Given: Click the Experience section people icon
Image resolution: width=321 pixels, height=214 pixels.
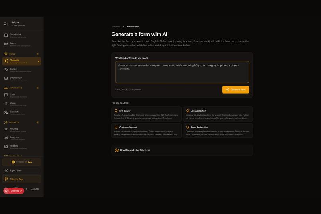Looking at the screenshot, I should [6, 88].
